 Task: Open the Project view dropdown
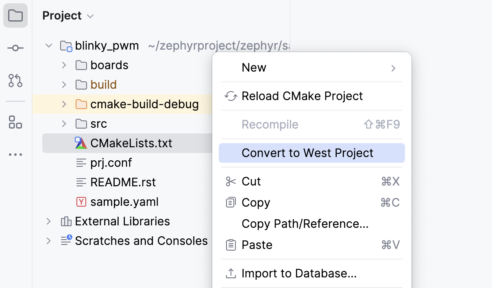(x=90, y=16)
